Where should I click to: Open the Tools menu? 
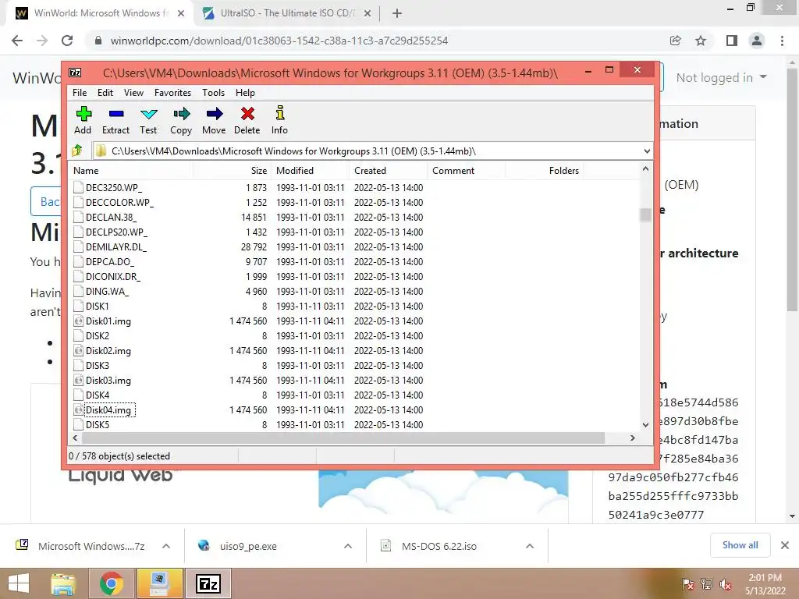tap(214, 93)
